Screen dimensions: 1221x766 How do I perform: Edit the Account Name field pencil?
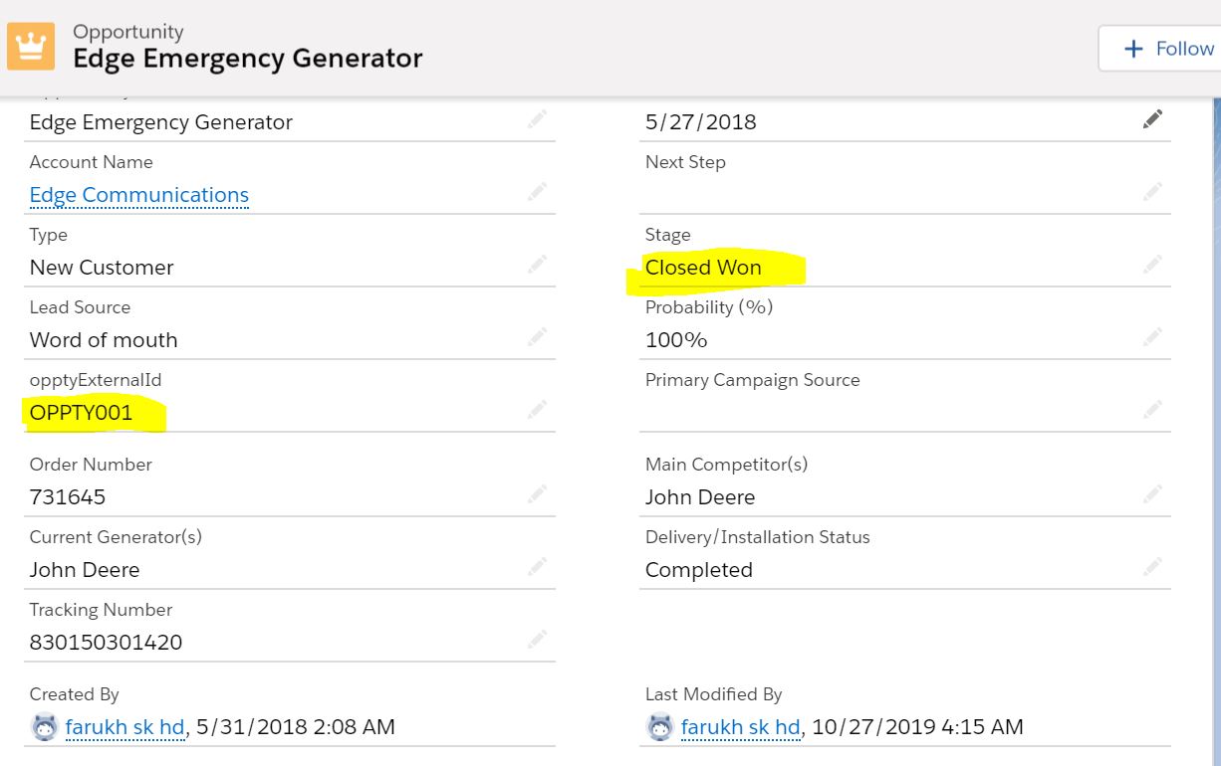coord(537,192)
